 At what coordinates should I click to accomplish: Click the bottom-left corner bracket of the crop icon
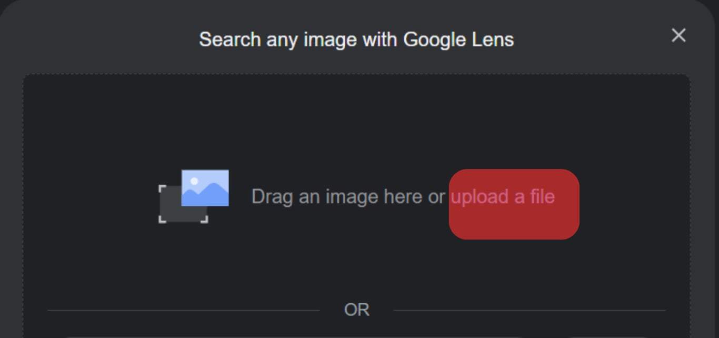(x=162, y=220)
